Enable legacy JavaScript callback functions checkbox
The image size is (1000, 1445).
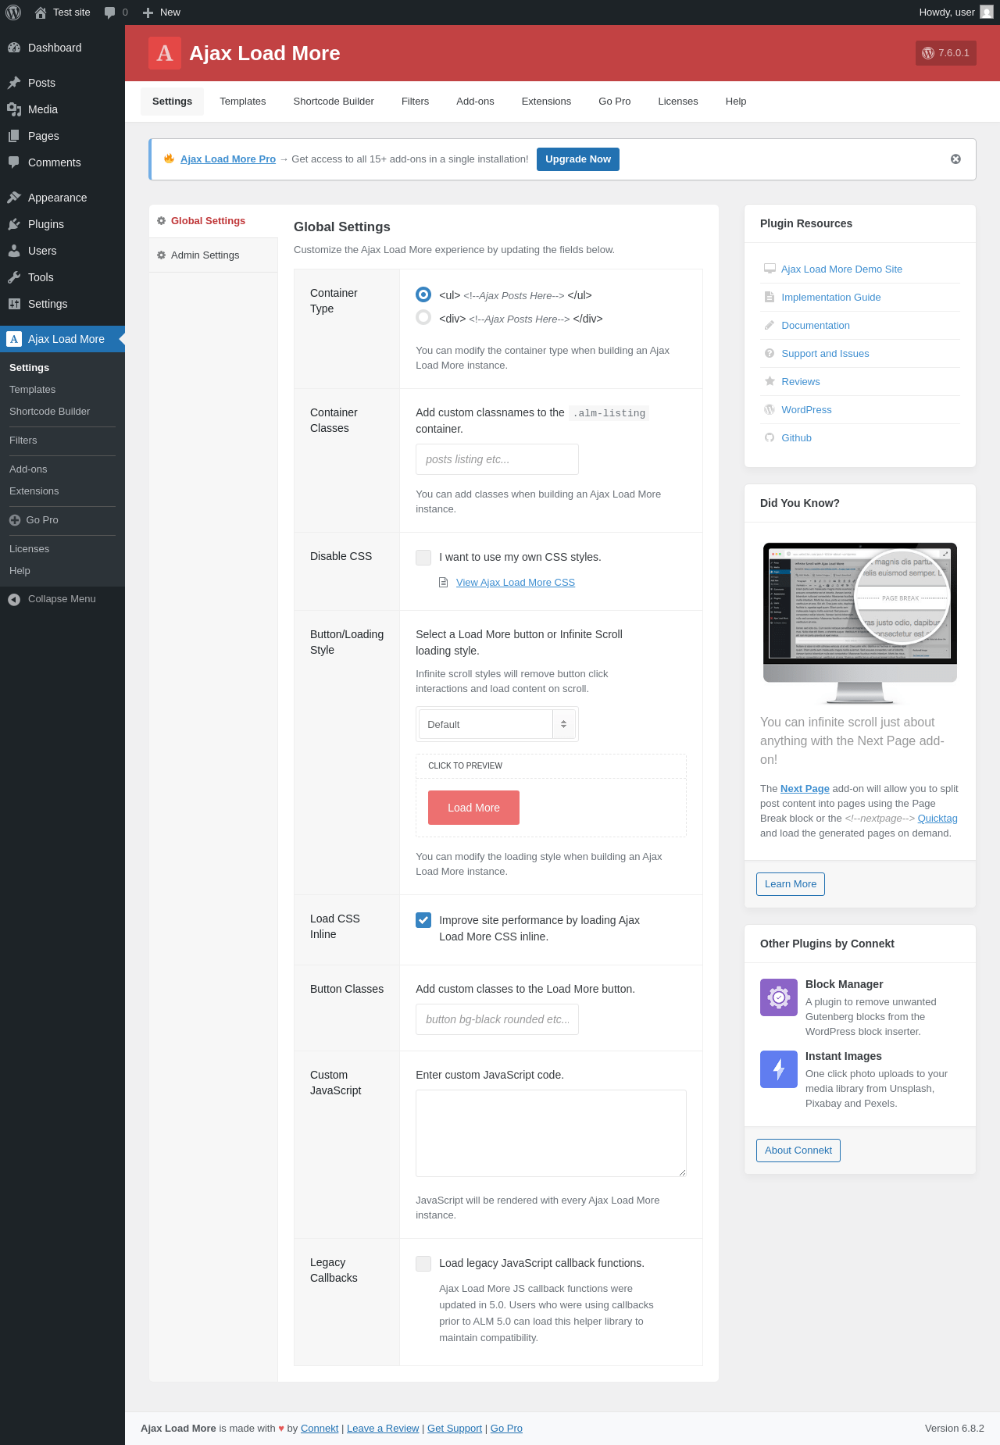pyautogui.click(x=423, y=1263)
